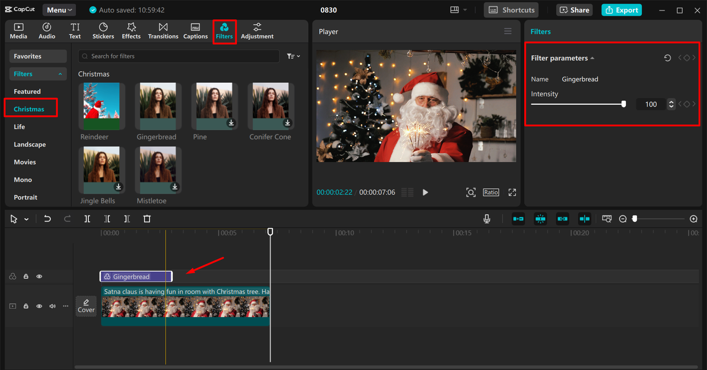Click the player grid view icon

click(408, 192)
